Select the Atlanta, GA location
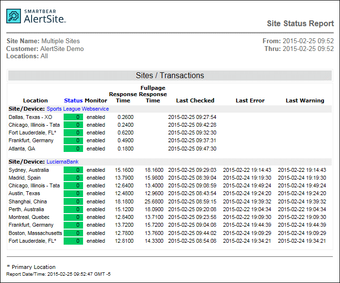This screenshot has width=340, height=283. [22, 149]
